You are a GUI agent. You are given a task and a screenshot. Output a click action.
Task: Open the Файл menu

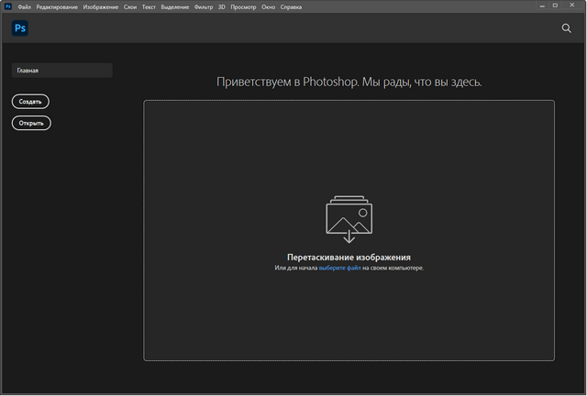pyautogui.click(x=25, y=7)
